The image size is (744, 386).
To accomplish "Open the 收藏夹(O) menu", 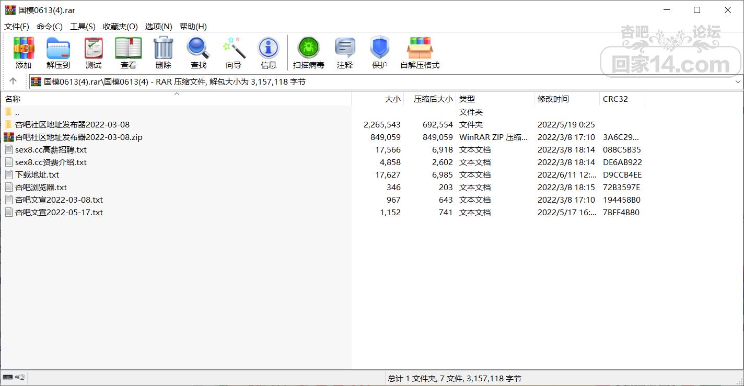I will (120, 26).
